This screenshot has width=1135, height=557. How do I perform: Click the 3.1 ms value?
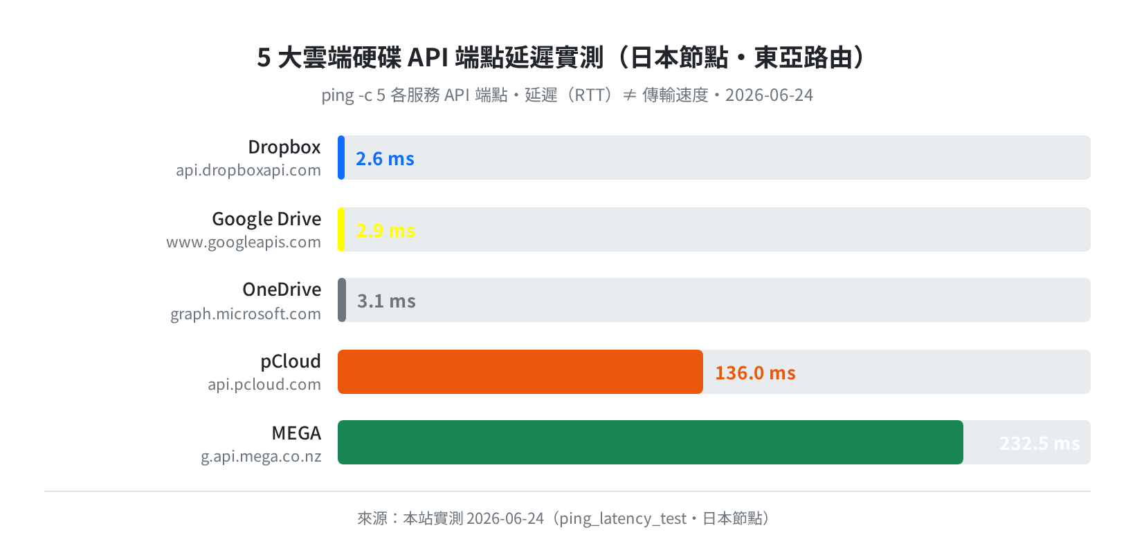[x=386, y=301]
